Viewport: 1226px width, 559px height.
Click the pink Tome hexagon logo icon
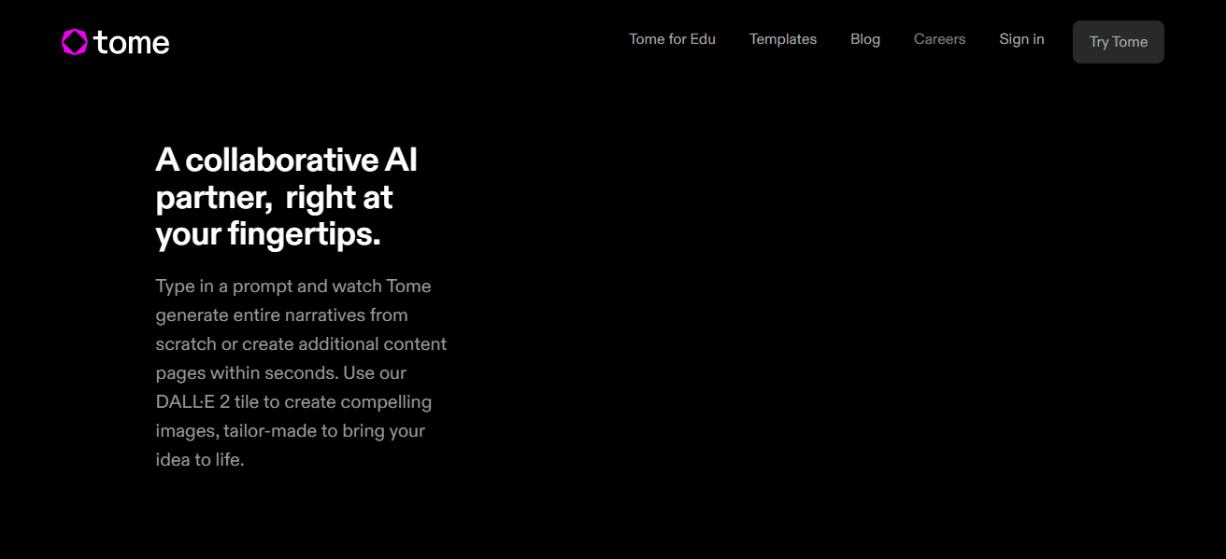75,42
